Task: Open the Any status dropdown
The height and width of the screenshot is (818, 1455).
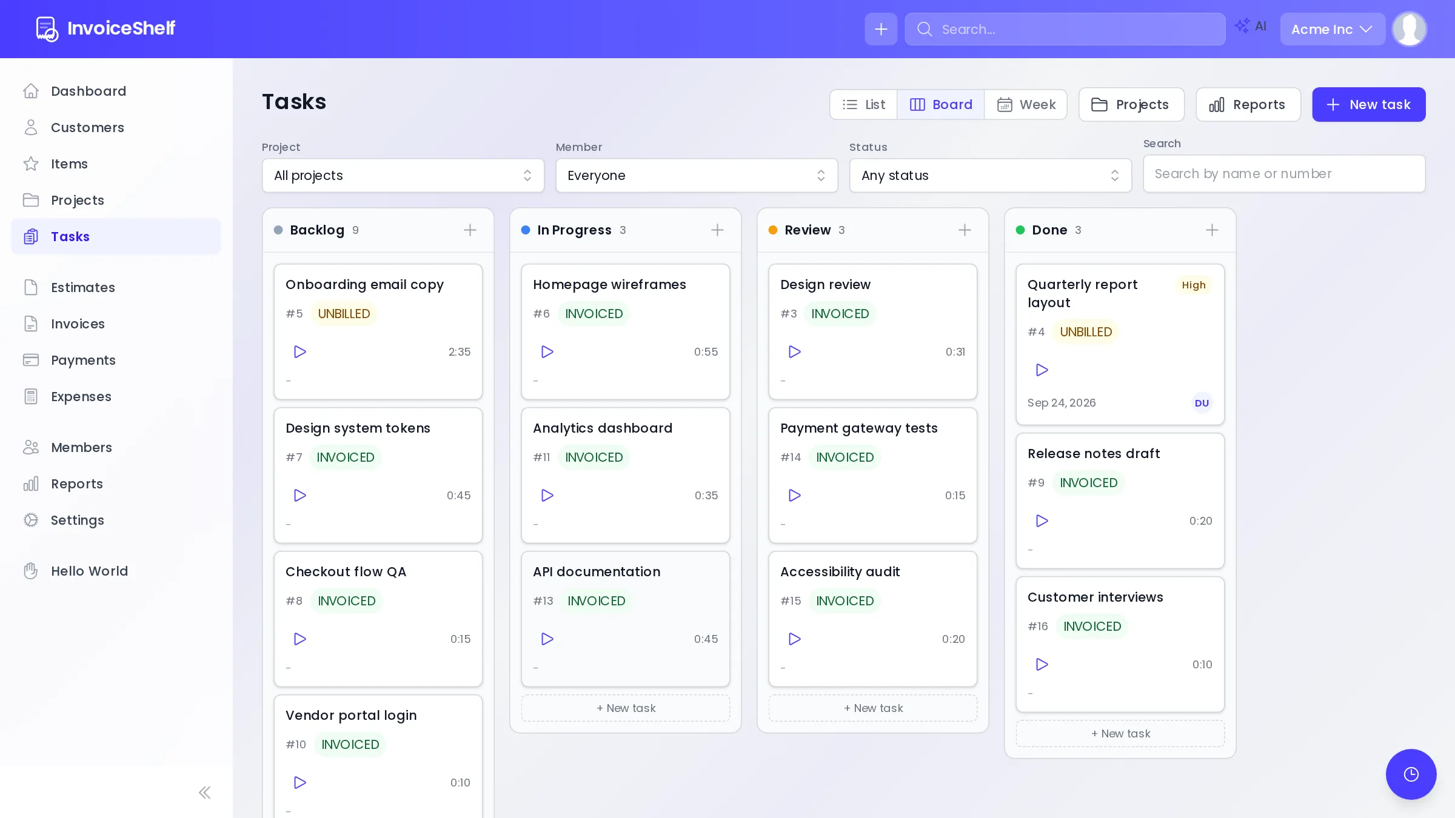Action: click(991, 175)
